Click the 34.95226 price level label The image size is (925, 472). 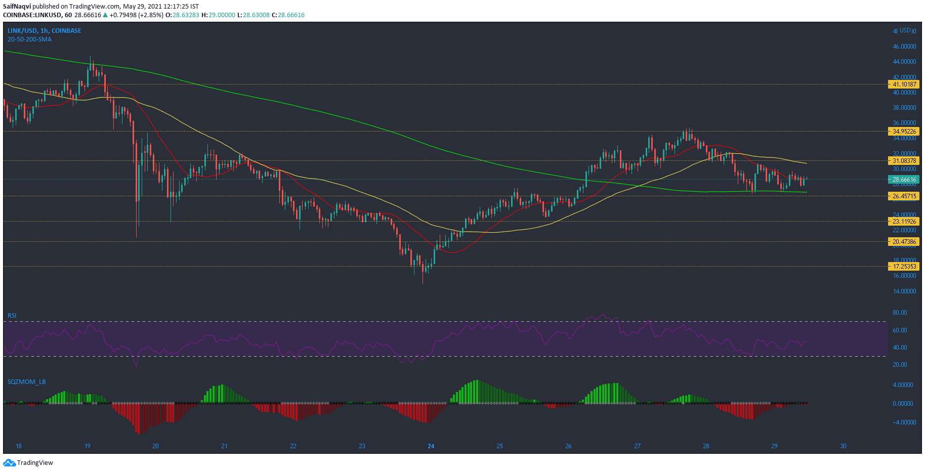[x=904, y=132]
